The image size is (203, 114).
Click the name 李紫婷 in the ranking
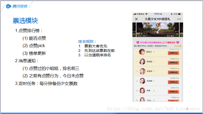pos(149,71)
